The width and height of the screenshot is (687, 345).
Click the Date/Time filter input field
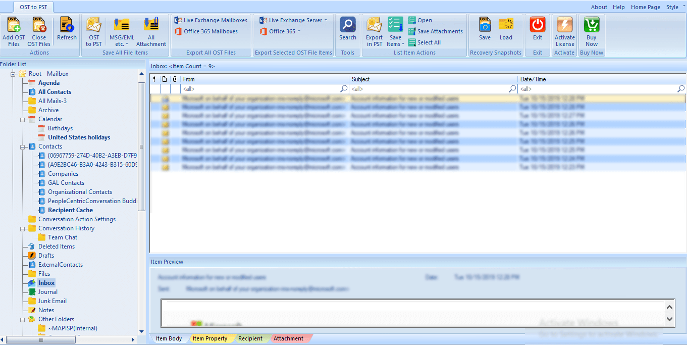(x=602, y=89)
